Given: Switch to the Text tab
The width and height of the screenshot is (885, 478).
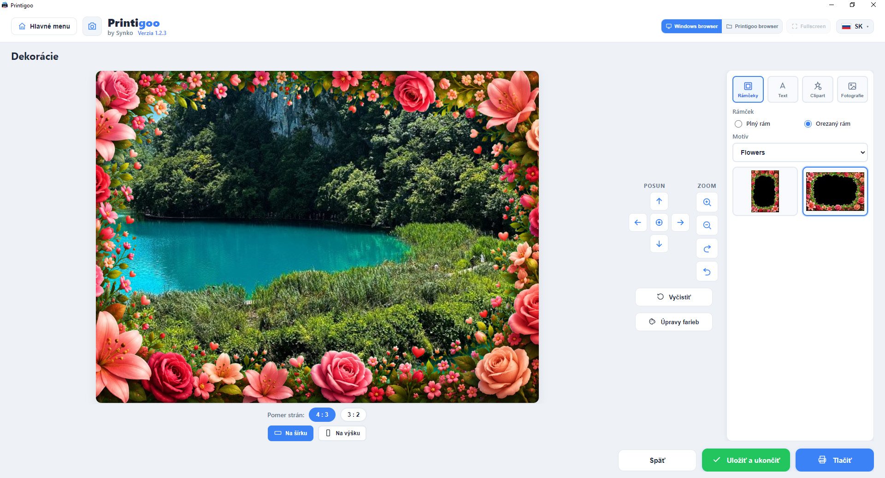Looking at the screenshot, I should click(x=783, y=89).
